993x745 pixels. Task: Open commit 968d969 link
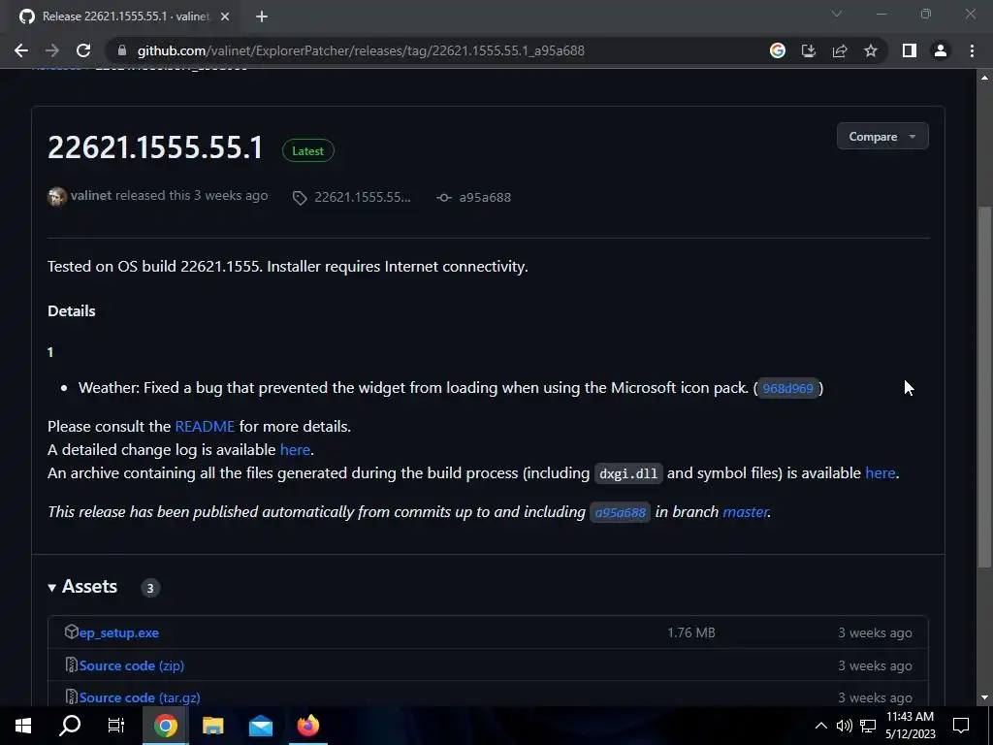click(x=787, y=388)
